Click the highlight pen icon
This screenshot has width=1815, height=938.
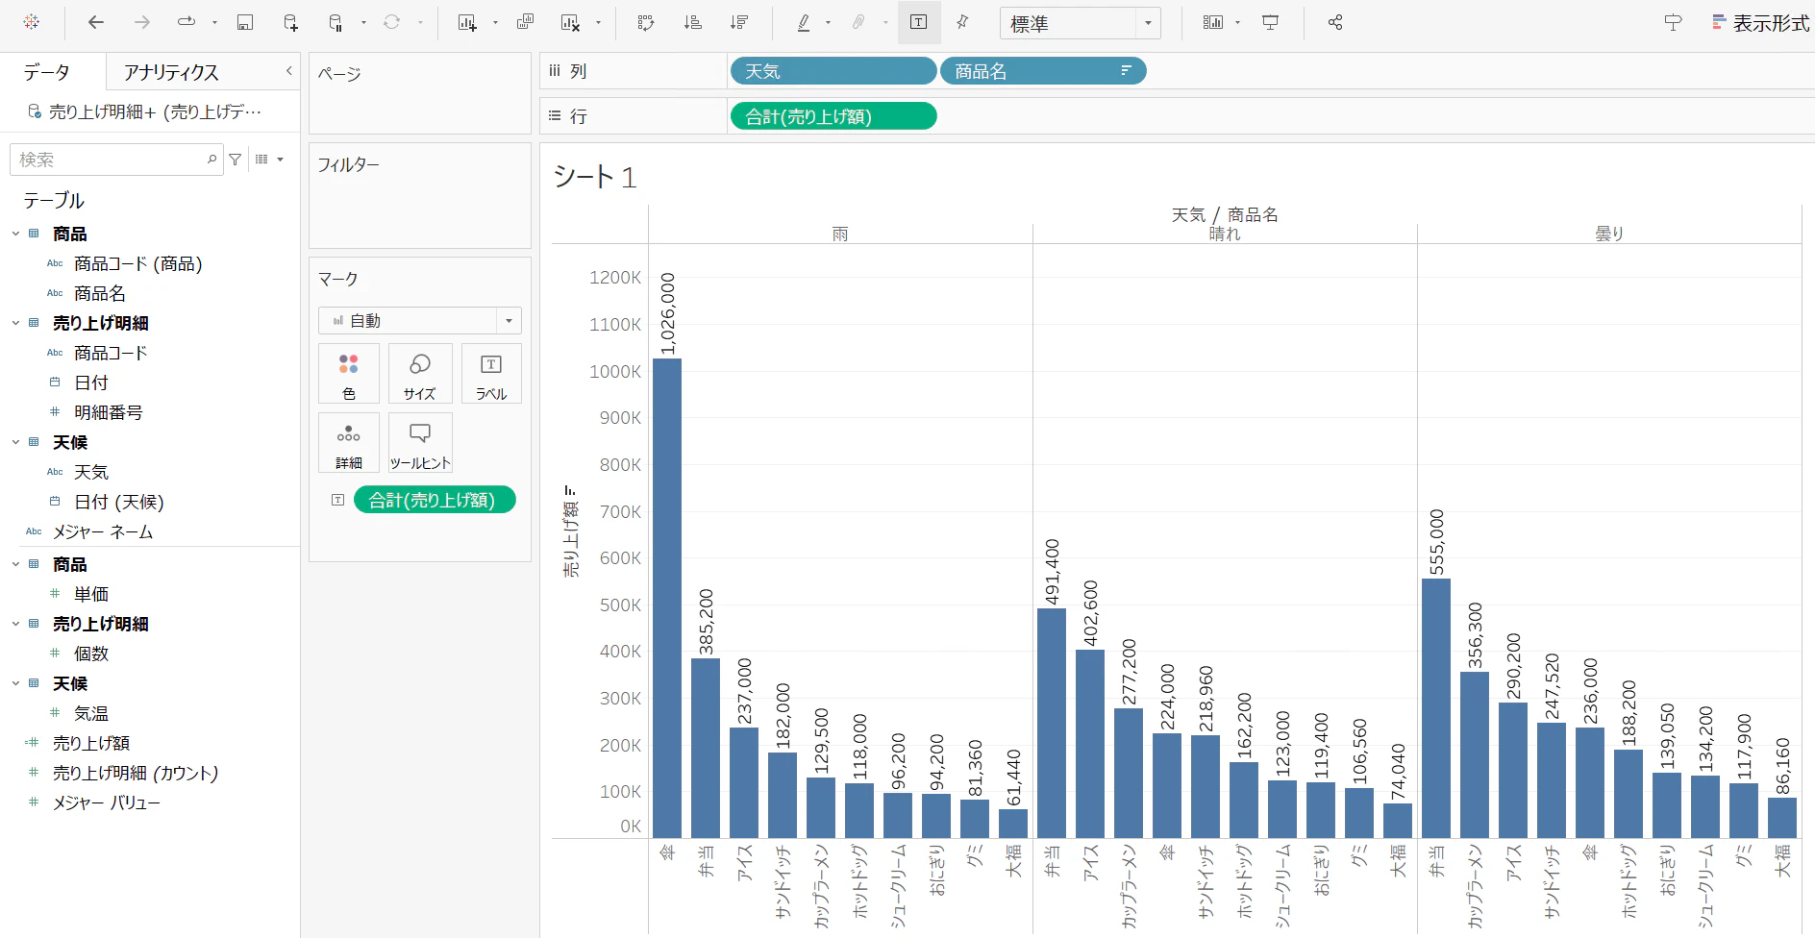point(804,22)
